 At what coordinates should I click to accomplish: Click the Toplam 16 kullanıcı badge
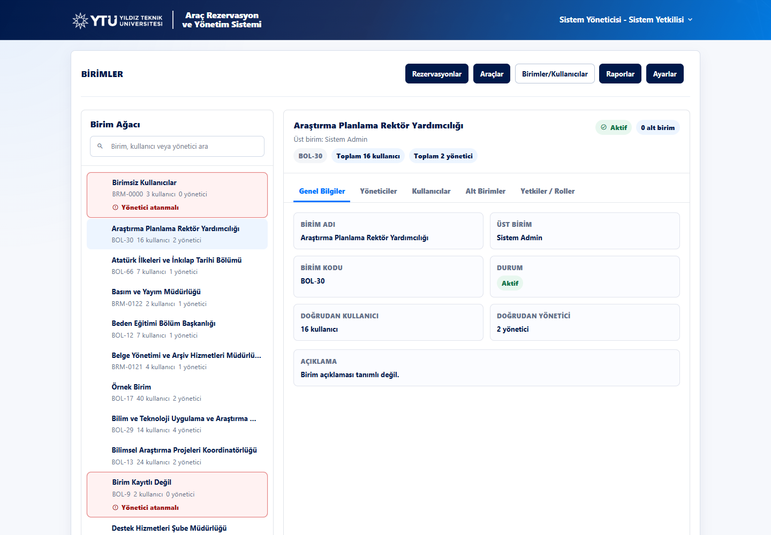point(368,156)
